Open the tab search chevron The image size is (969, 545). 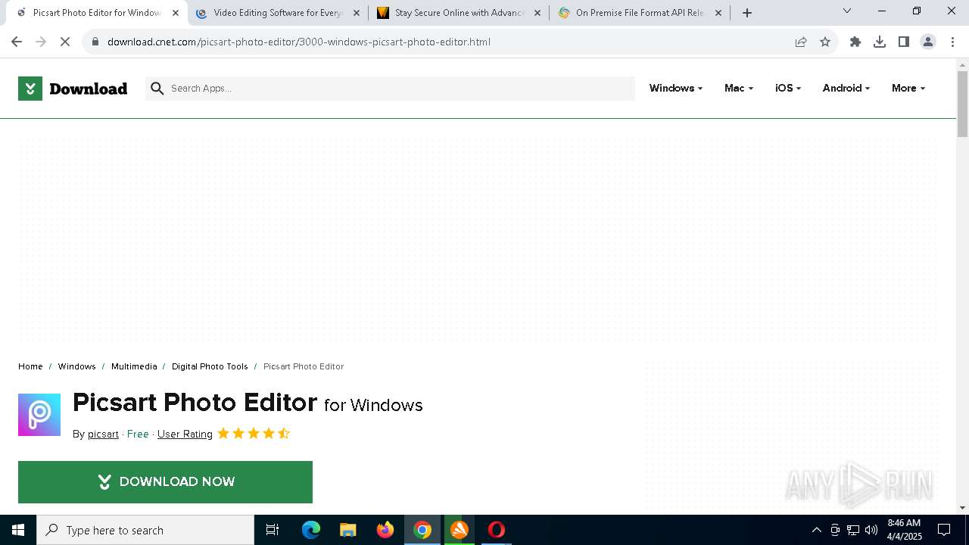(847, 11)
